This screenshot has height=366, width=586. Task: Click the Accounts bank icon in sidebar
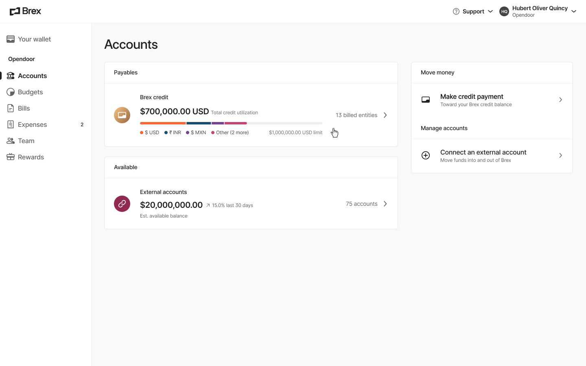point(11,76)
